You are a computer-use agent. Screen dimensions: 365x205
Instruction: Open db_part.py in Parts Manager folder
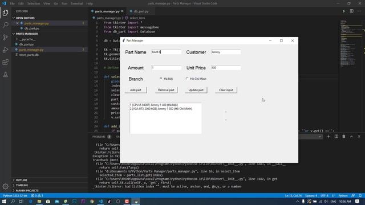(x=27, y=44)
